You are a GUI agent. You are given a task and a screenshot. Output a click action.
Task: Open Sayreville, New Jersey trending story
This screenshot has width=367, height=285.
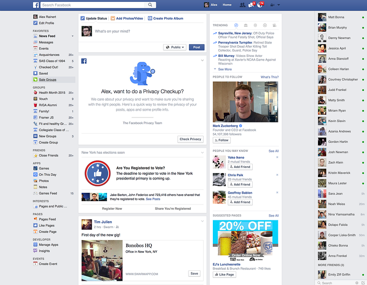(235, 33)
